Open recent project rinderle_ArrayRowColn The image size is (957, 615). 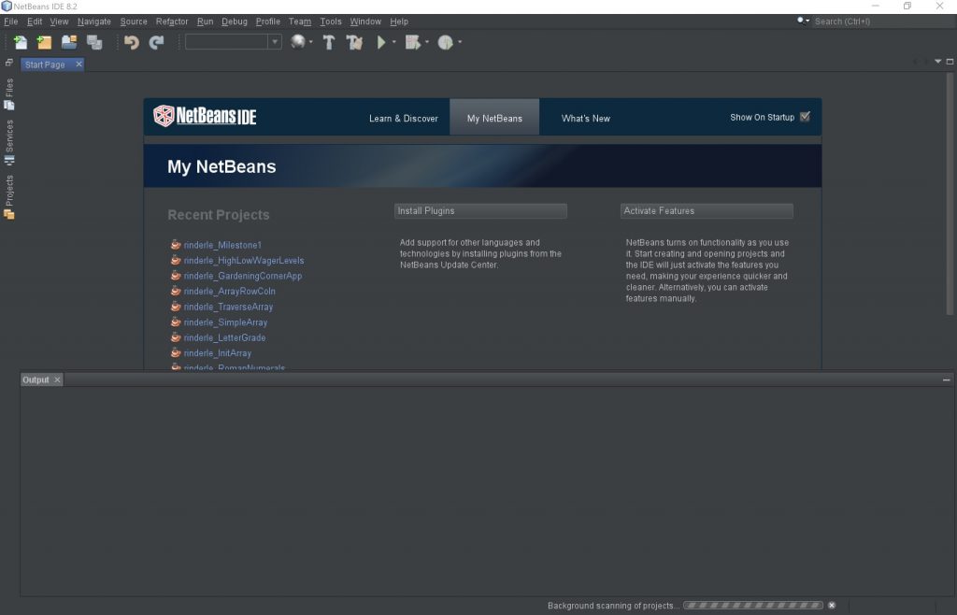point(230,291)
